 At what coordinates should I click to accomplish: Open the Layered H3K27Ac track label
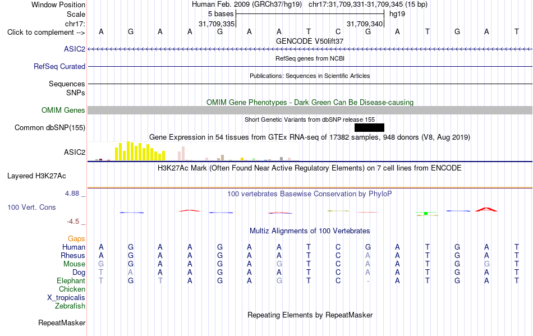(x=36, y=176)
